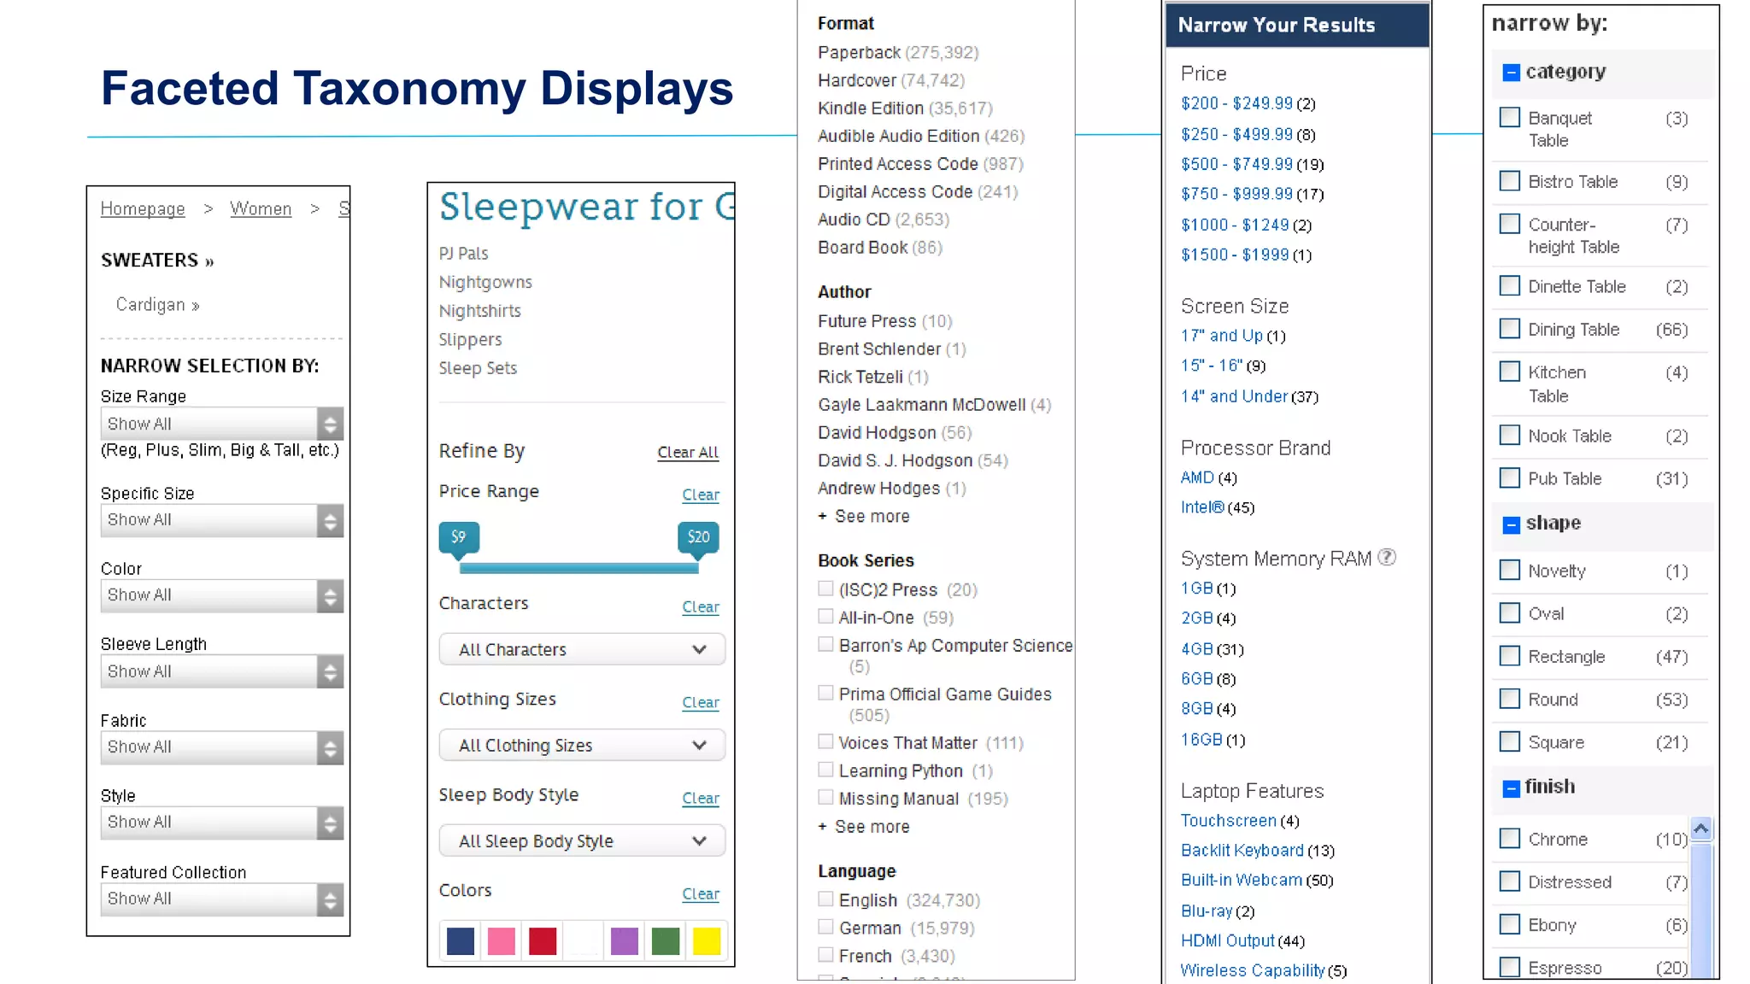The width and height of the screenshot is (1750, 984).
Task: Expand the All Characters dropdown
Action: 582,649
